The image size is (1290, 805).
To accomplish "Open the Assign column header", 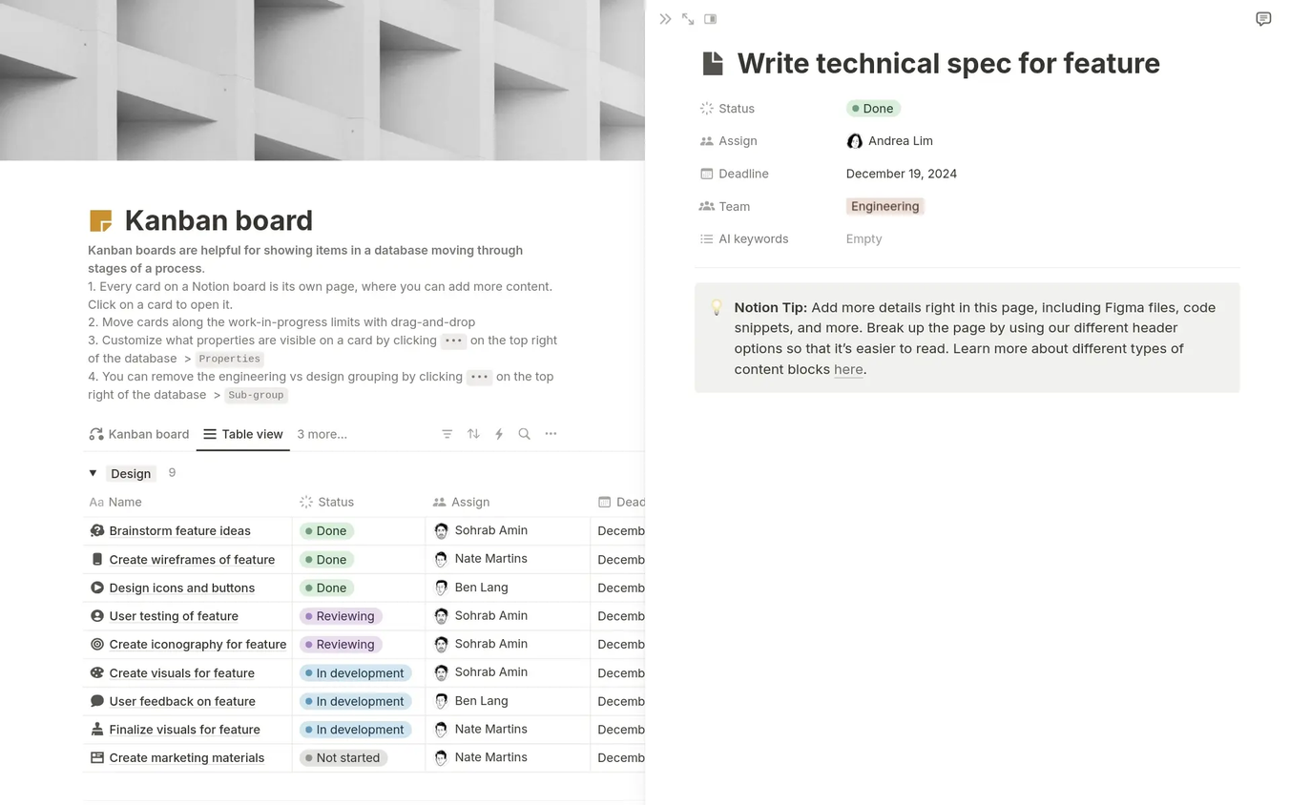I will [x=461, y=502].
